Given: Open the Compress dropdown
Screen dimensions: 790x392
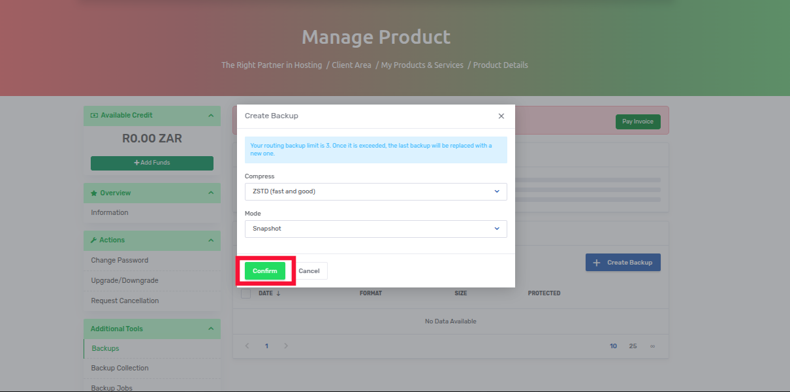Looking at the screenshot, I should click(x=375, y=191).
